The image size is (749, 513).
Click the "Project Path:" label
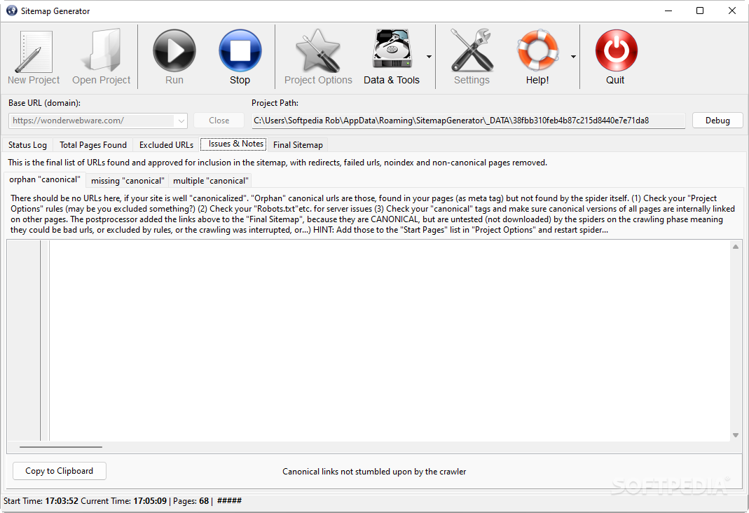click(275, 103)
